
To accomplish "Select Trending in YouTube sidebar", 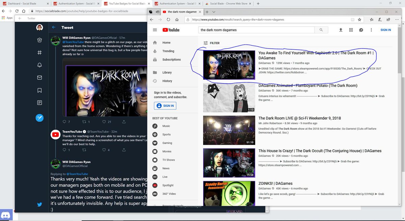I will point(168,51).
